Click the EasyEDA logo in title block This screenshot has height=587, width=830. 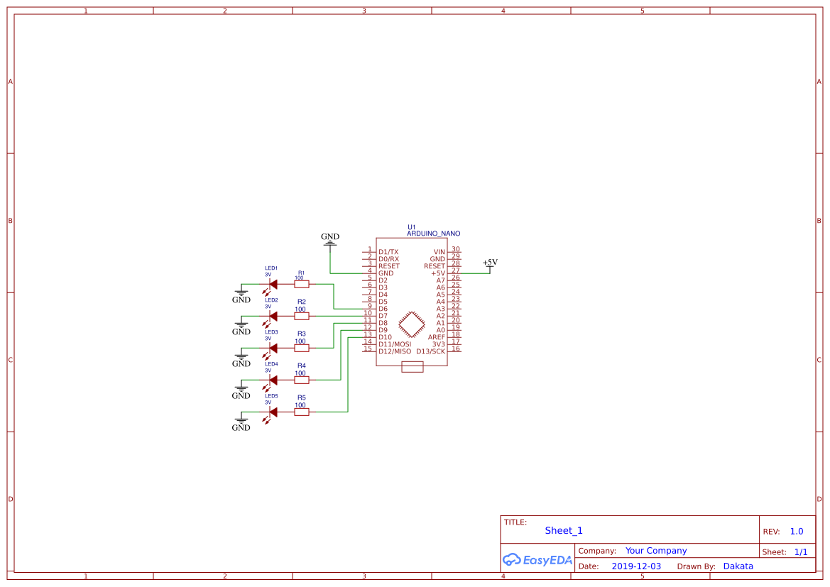click(x=537, y=559)
